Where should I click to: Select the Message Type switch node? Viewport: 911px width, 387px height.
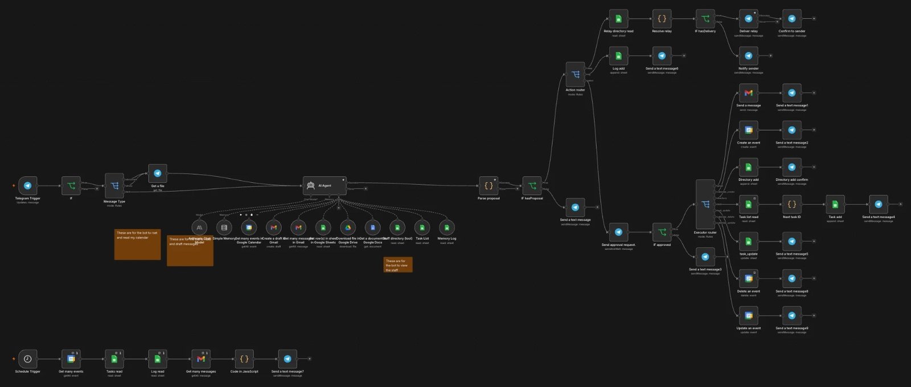114,186
